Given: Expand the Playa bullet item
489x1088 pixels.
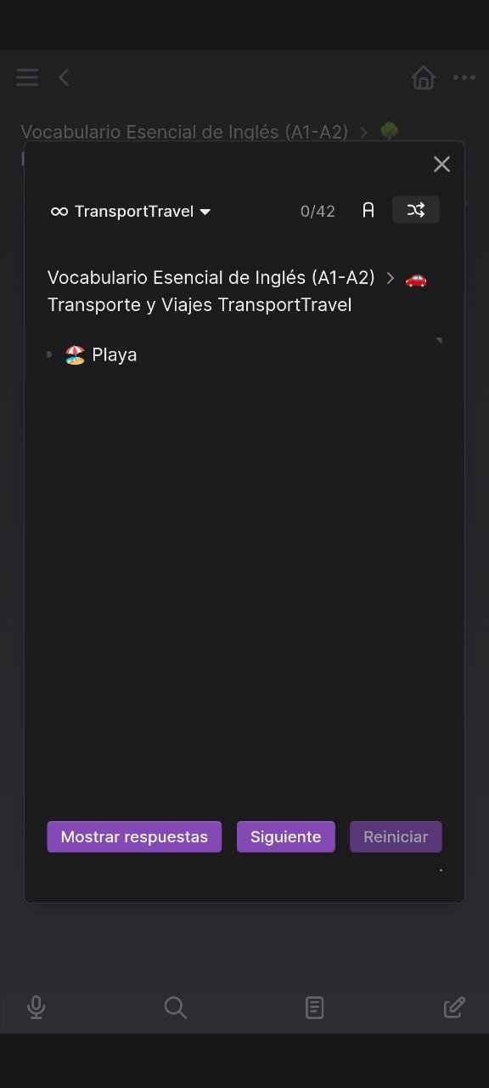Looking at the screenshot, I should [x=50, y=354].
